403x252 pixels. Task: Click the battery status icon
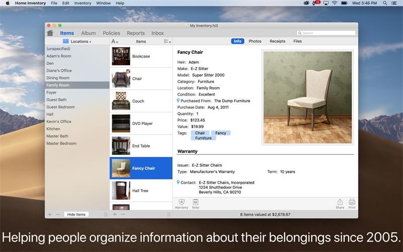click(x=344, y=3)
